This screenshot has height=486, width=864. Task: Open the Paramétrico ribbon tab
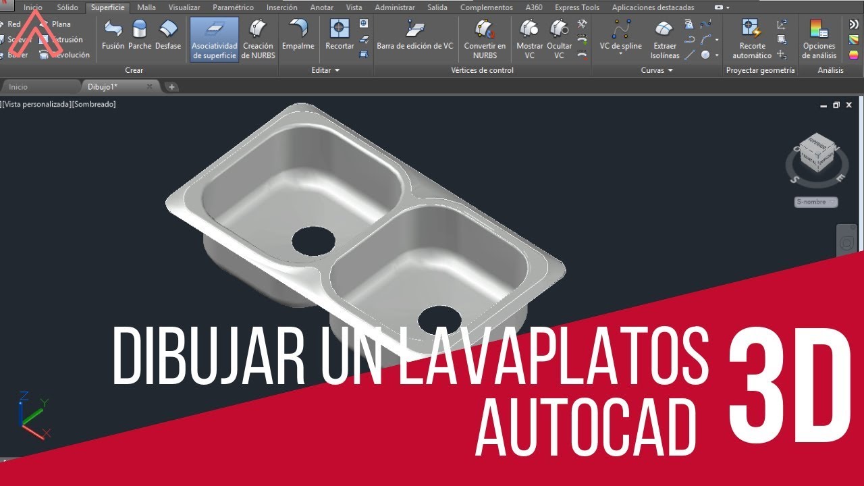tap(233, 7)
